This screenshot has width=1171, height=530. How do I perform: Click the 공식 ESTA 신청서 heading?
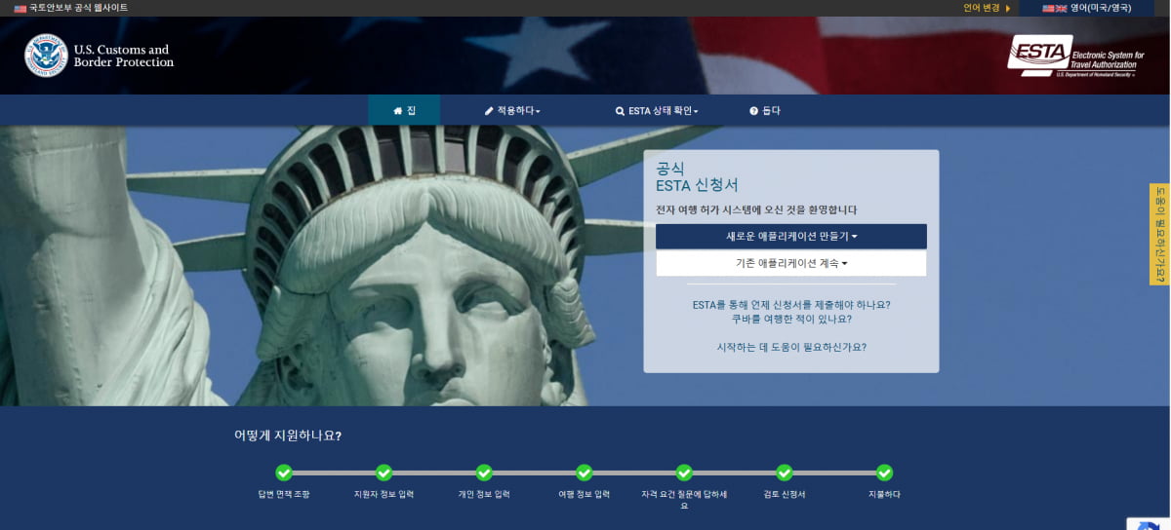(x=697, y=176)
